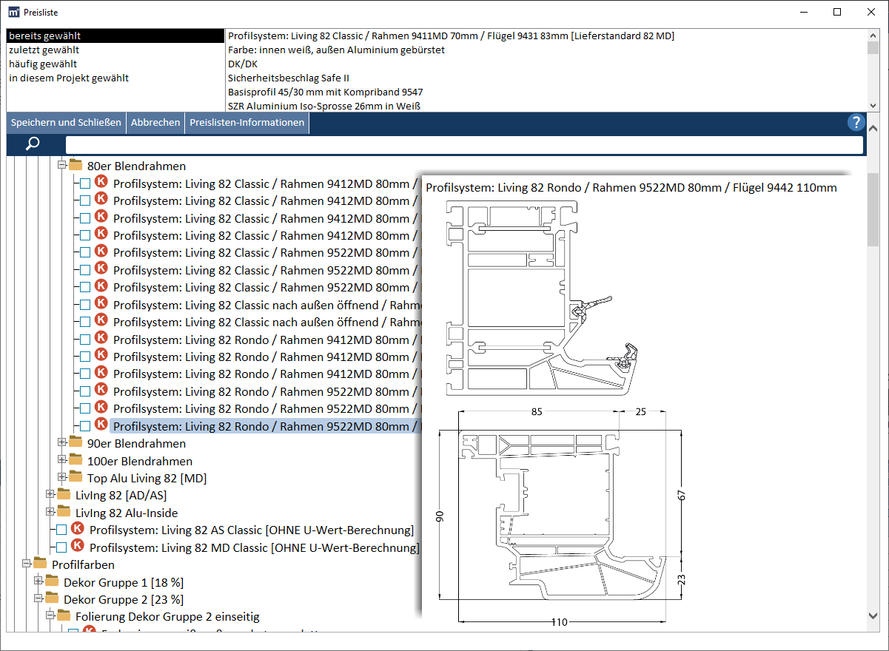Tick the Living 82 AS Classic checkbox
The height and width of the screenshot is (651, 889).
[61, 530]
